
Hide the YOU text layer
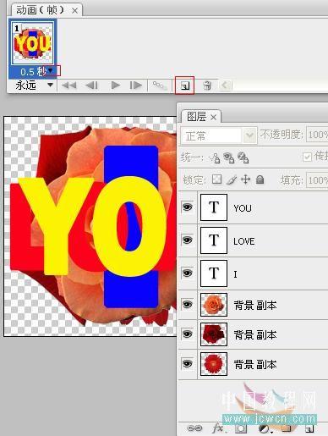point(188,207)
